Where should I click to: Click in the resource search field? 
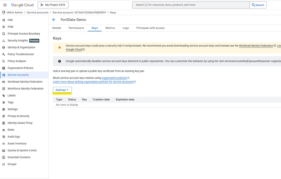click(191, 5)
